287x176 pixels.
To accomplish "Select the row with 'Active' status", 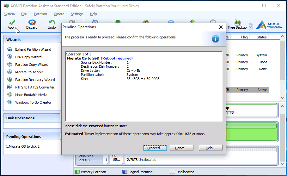I will pos(247,90).
